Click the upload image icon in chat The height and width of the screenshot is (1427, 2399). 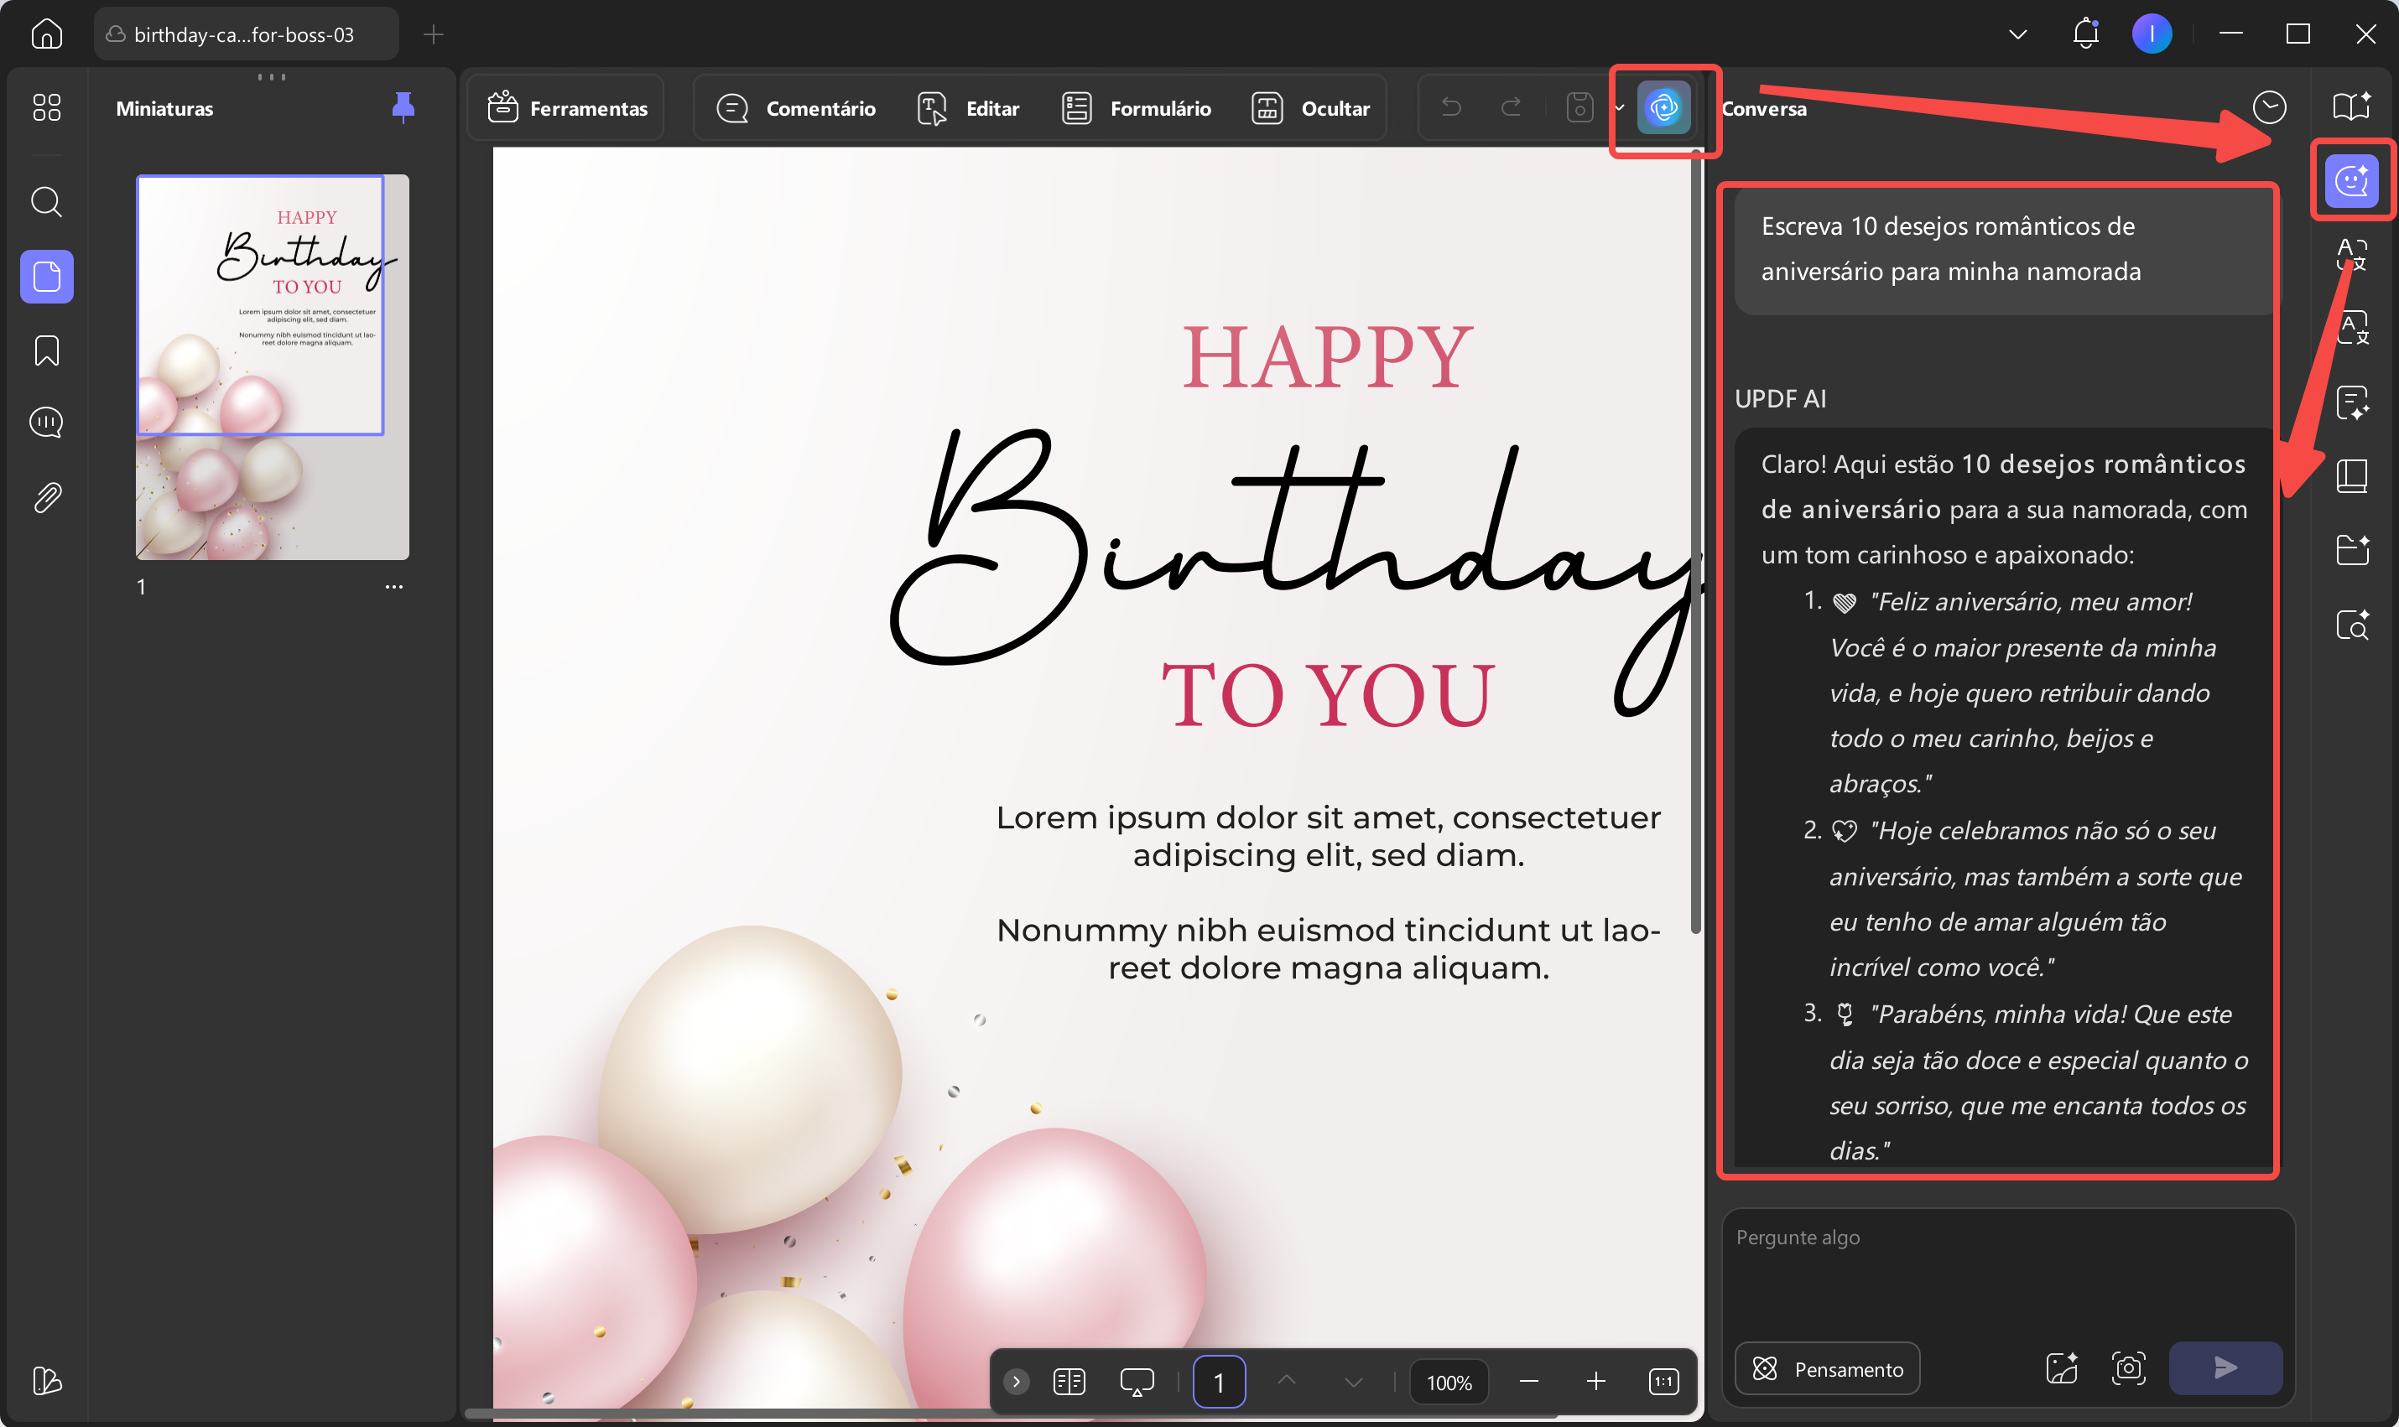(2061, 1367)
